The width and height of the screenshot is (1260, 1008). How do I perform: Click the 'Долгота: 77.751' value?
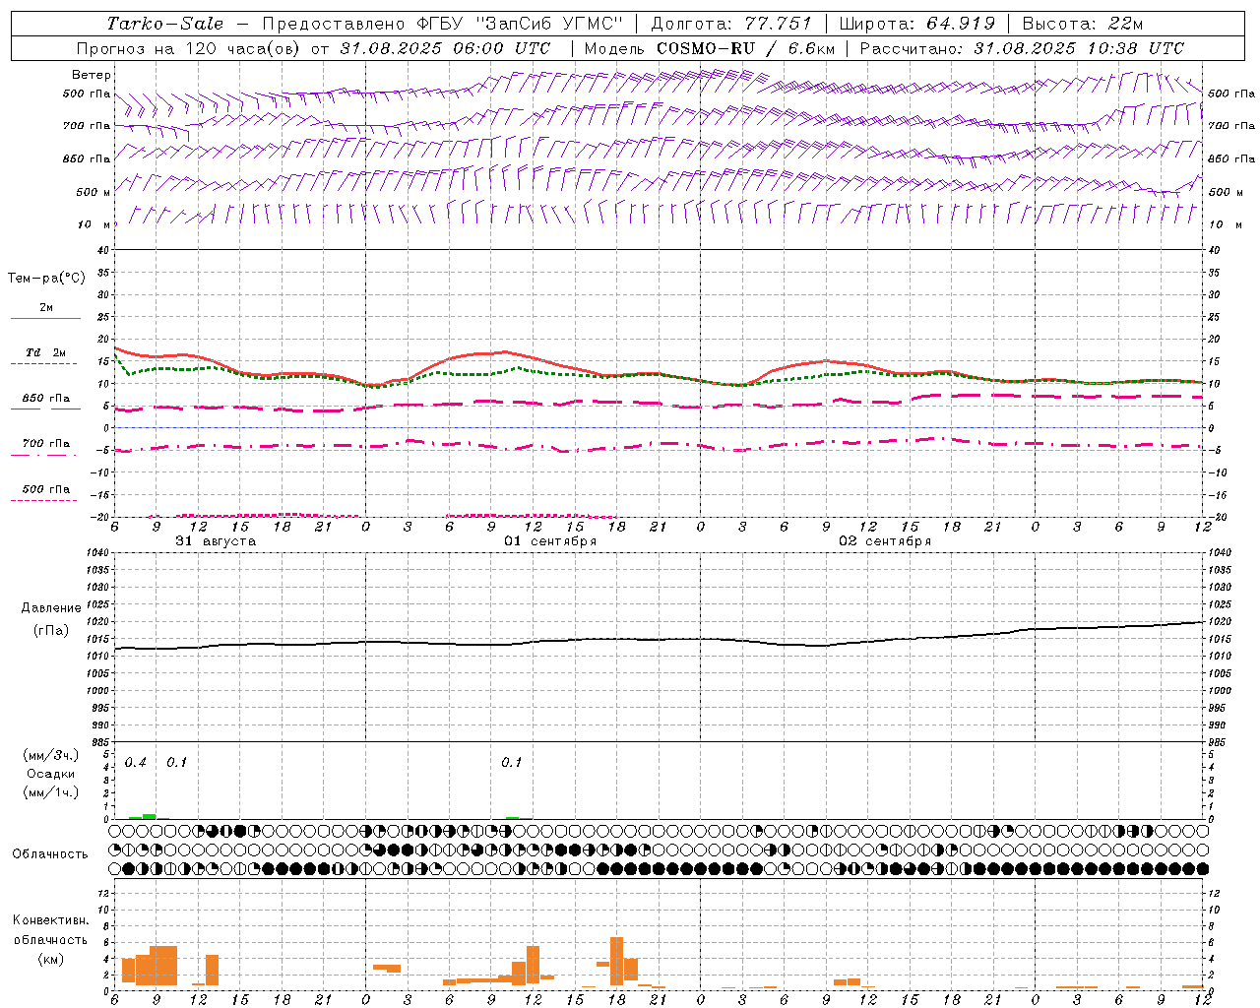tap(731, 24)
